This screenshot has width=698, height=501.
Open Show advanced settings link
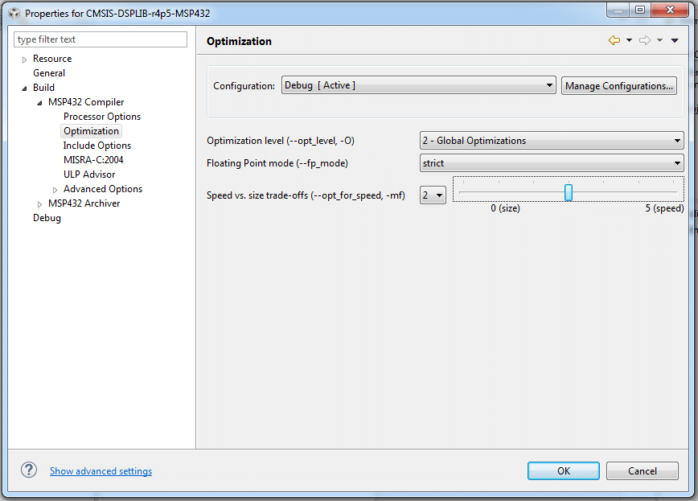point(101,470)
